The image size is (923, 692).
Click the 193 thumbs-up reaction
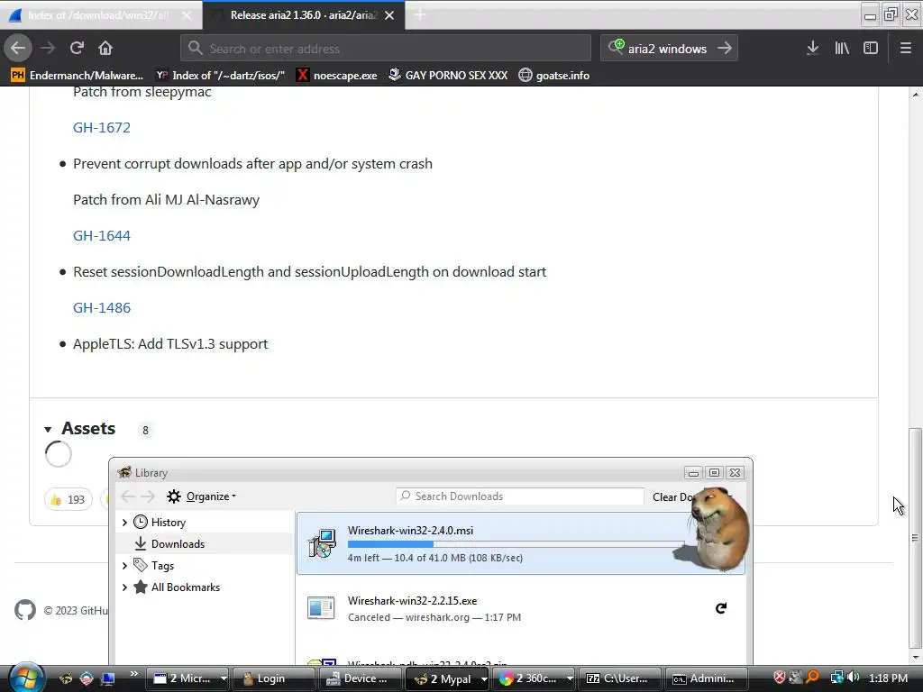(x=69, y=499)
